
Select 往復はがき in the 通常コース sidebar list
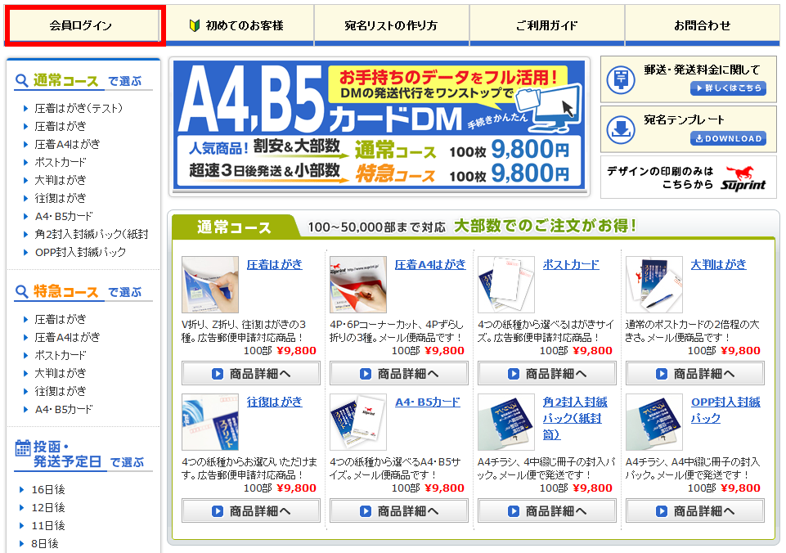[61, 198]
